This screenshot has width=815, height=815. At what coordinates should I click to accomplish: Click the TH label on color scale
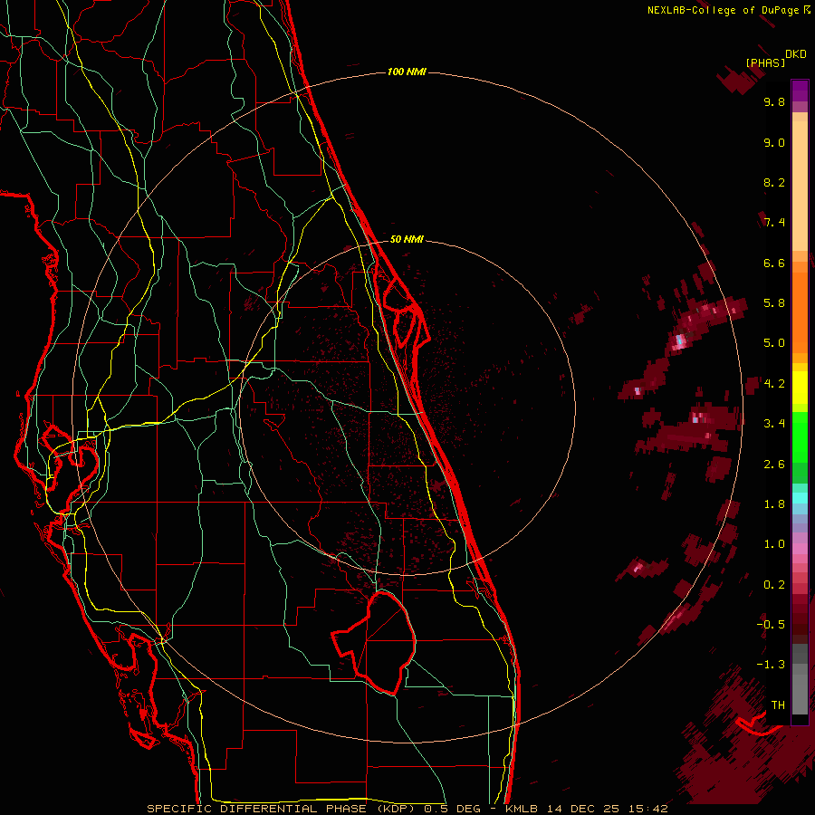778,705
